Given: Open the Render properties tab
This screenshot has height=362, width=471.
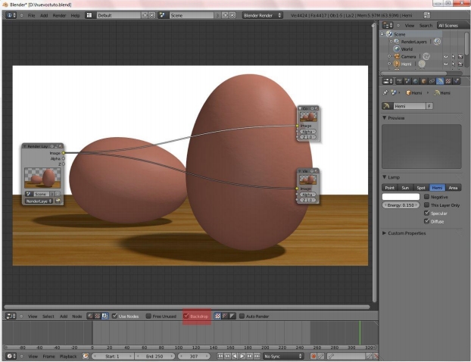Looking at the screenshot, I should (x=399, y=81).
